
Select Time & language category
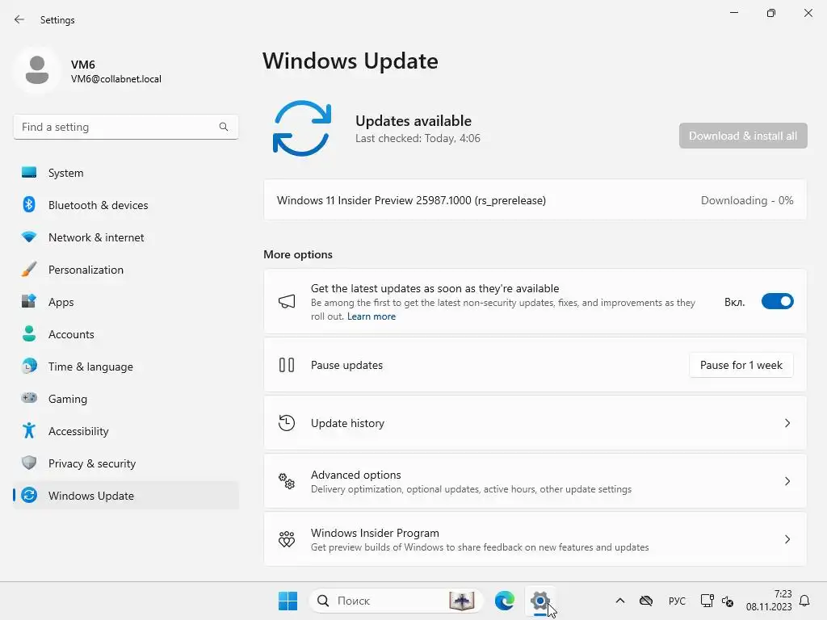pos(125,366)
